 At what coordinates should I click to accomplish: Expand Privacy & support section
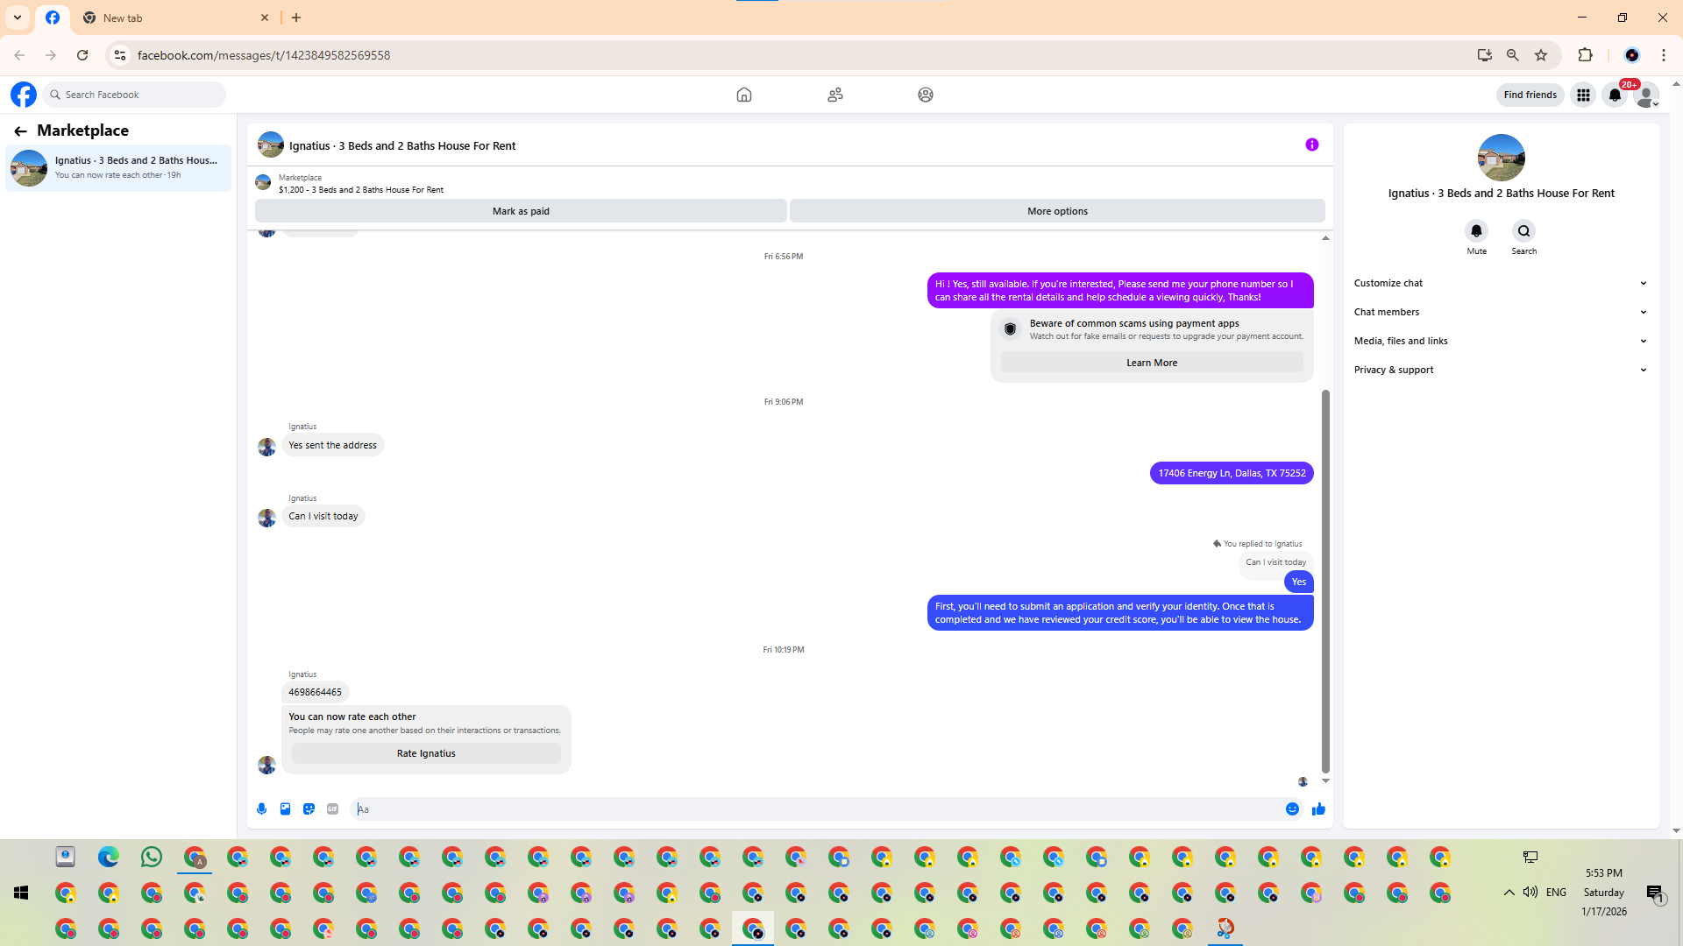(x=1500, y=370)
